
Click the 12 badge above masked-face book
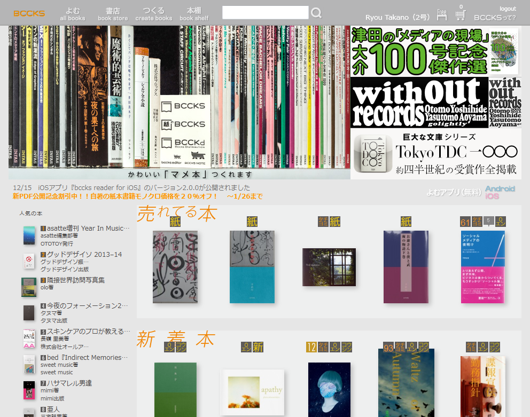(311, 347)
